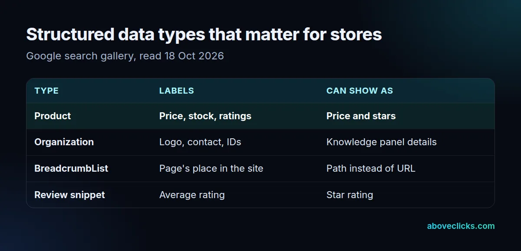Select the 'Product' cell
This screenshot has width=521, height=251.
pos(53,116)
